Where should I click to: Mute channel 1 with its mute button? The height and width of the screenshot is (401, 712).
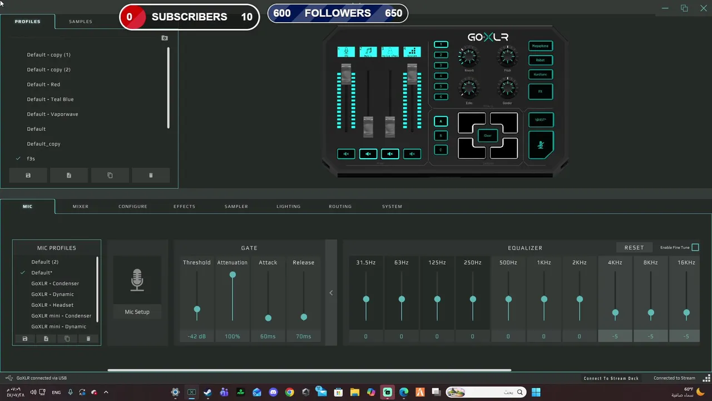(x=346, y=154)
